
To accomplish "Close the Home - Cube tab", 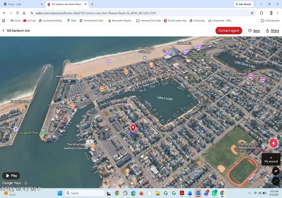I will click(42, 4).
